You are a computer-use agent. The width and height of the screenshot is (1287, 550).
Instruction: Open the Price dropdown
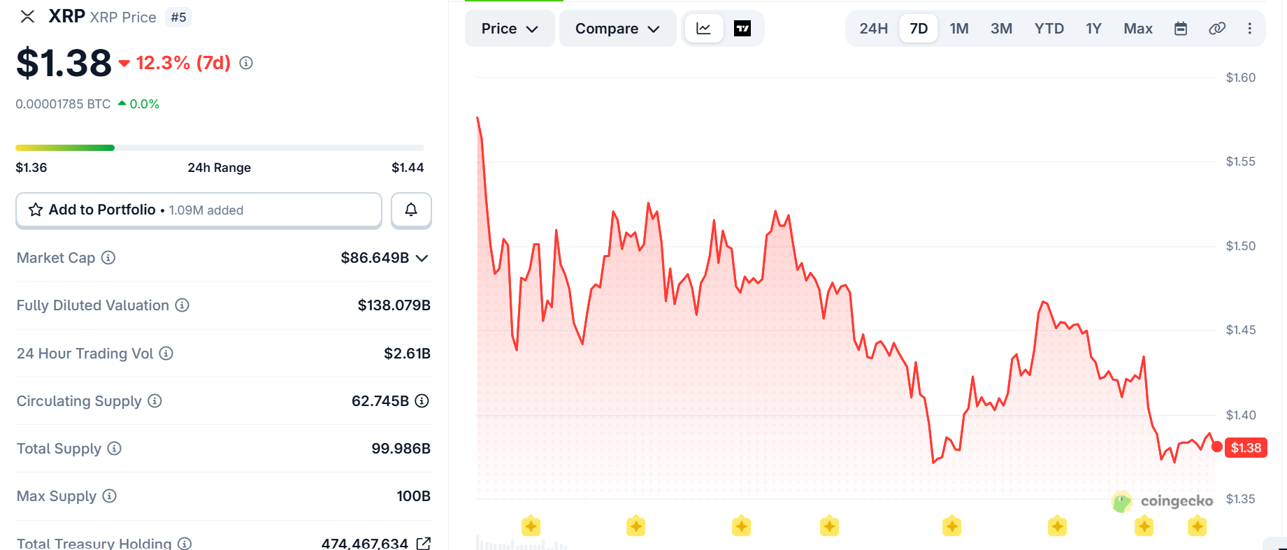(510, 29)
